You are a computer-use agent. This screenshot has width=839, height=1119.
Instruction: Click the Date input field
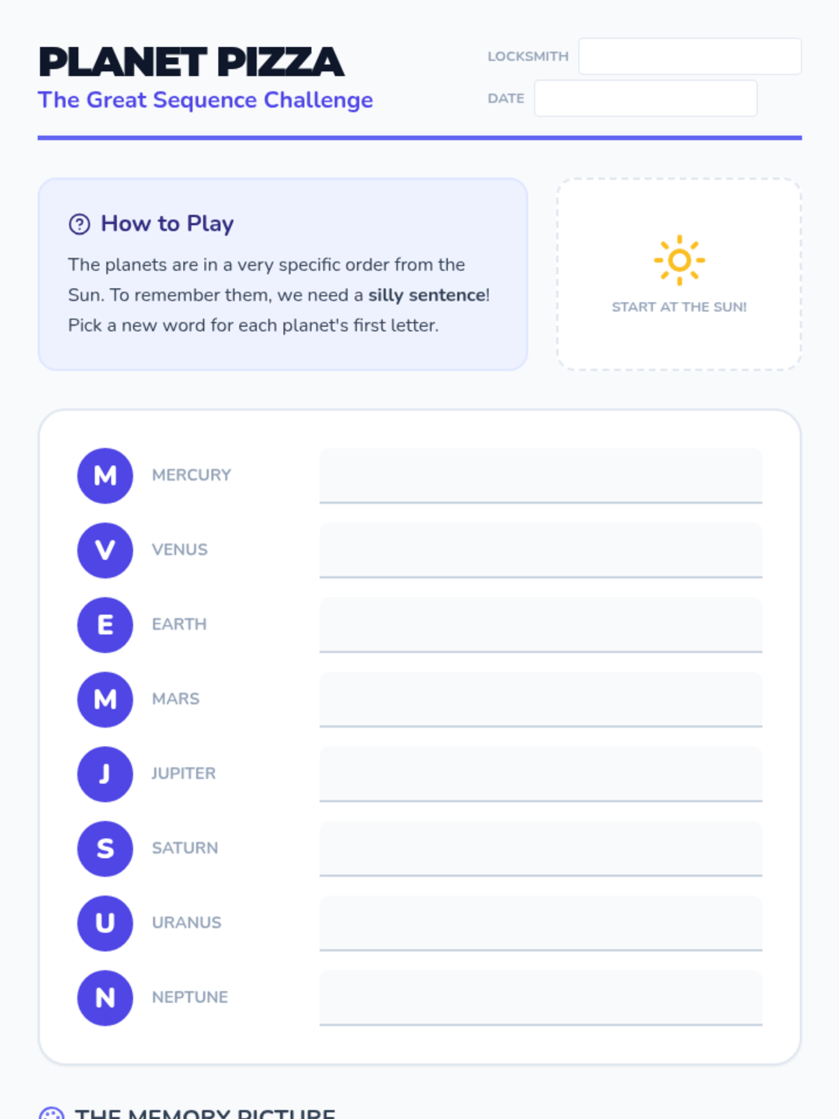coord(645,99)
